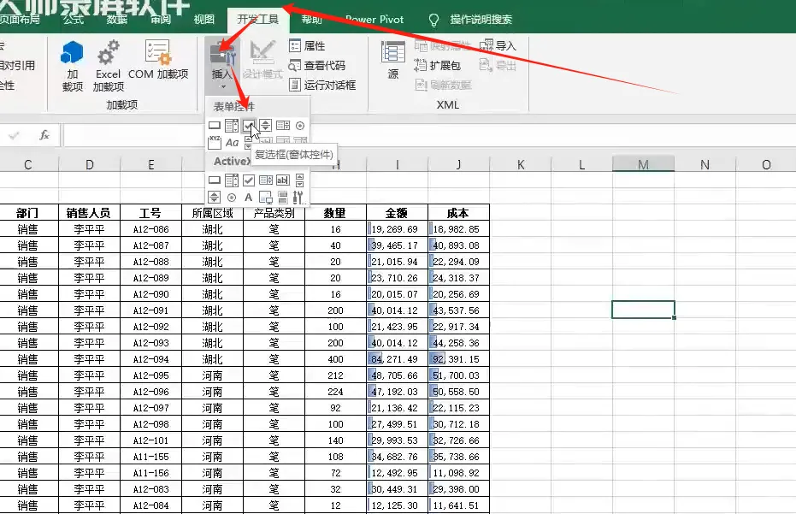Insert a form control List Box
This screenshot has width=796, height=514.
tap(283, 126)
